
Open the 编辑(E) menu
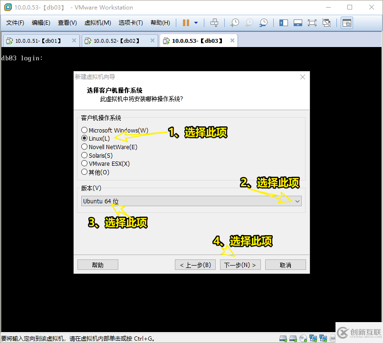click(41, 23)
